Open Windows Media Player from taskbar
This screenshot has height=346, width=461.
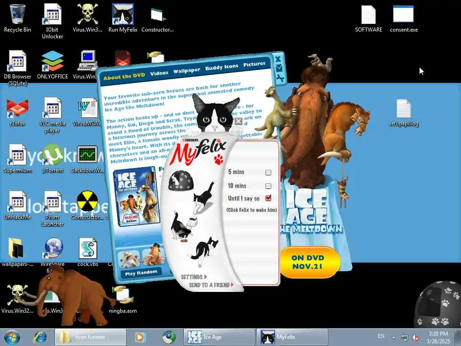tap(140, 337)
